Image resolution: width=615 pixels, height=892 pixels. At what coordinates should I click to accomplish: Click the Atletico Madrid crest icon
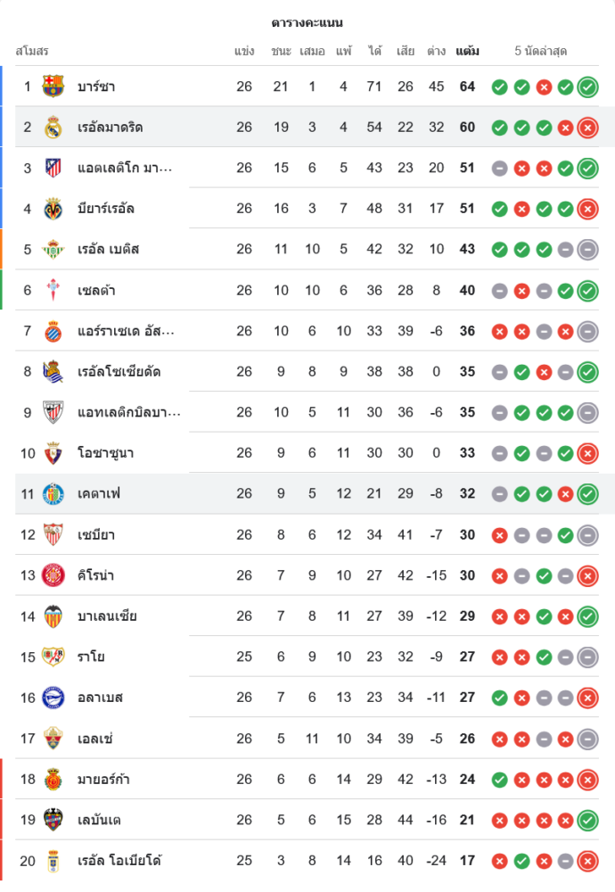coord(53,168)
